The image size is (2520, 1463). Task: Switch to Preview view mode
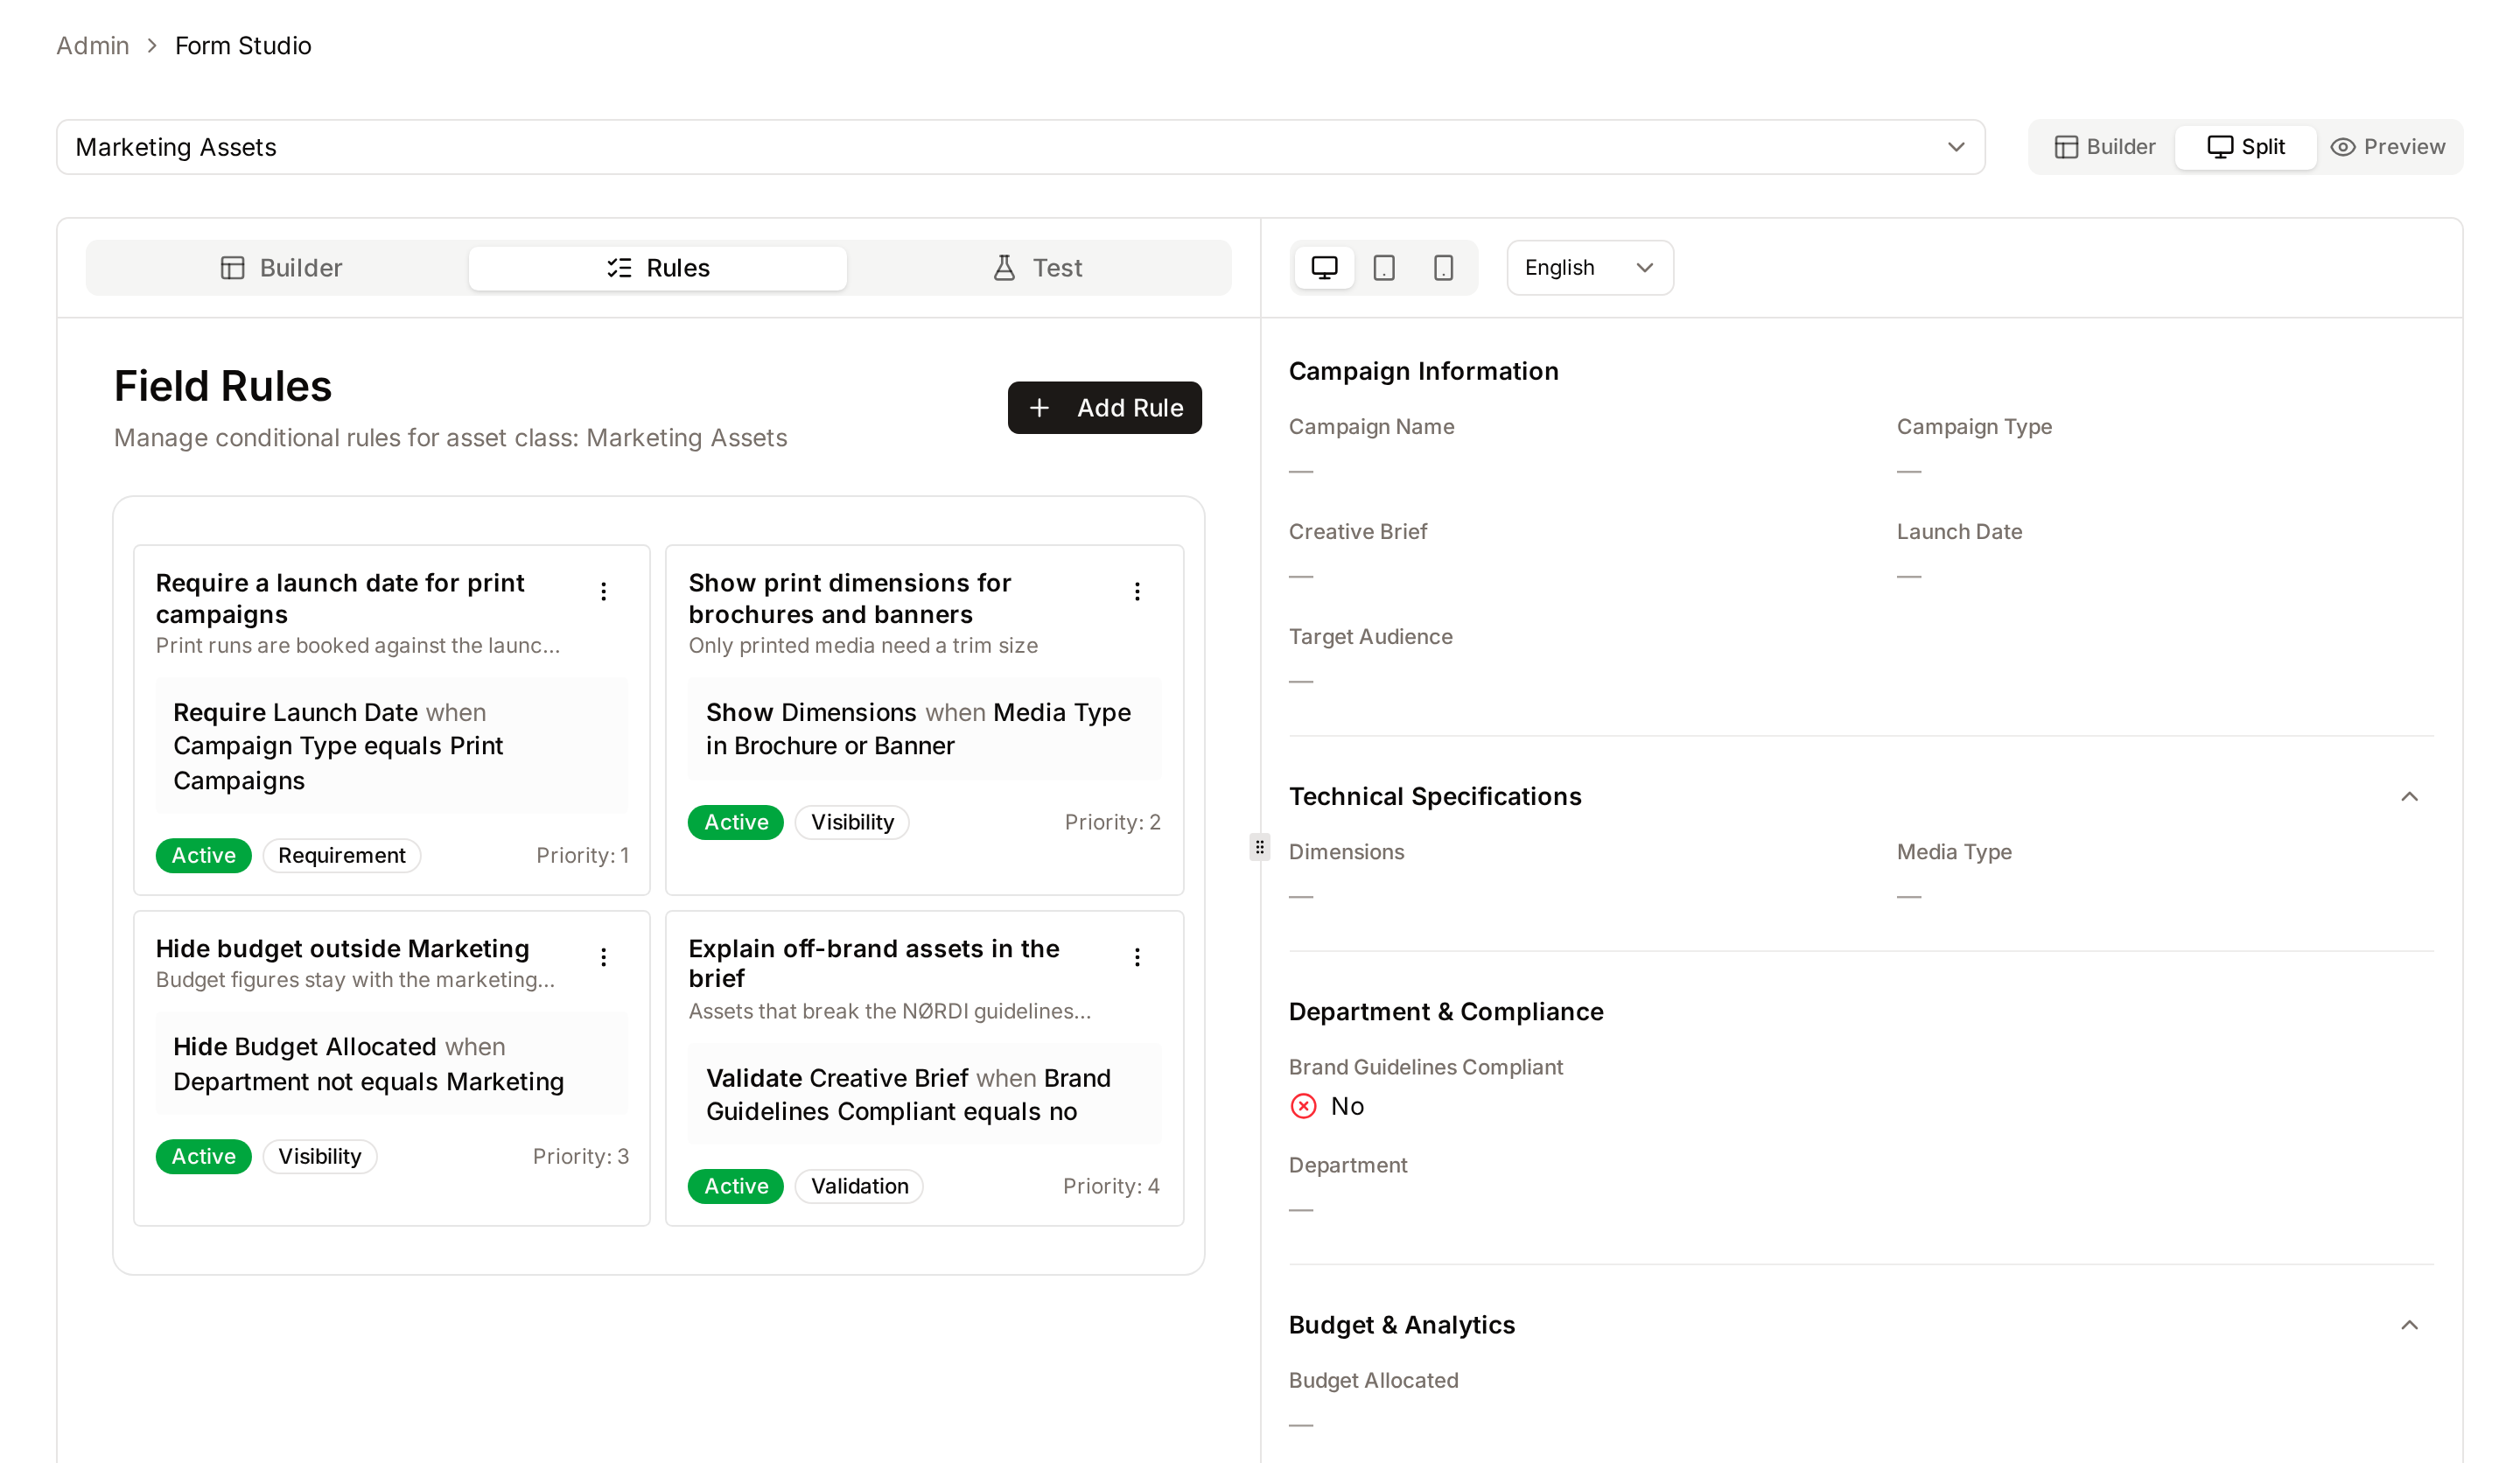(x=2387, y=147)
